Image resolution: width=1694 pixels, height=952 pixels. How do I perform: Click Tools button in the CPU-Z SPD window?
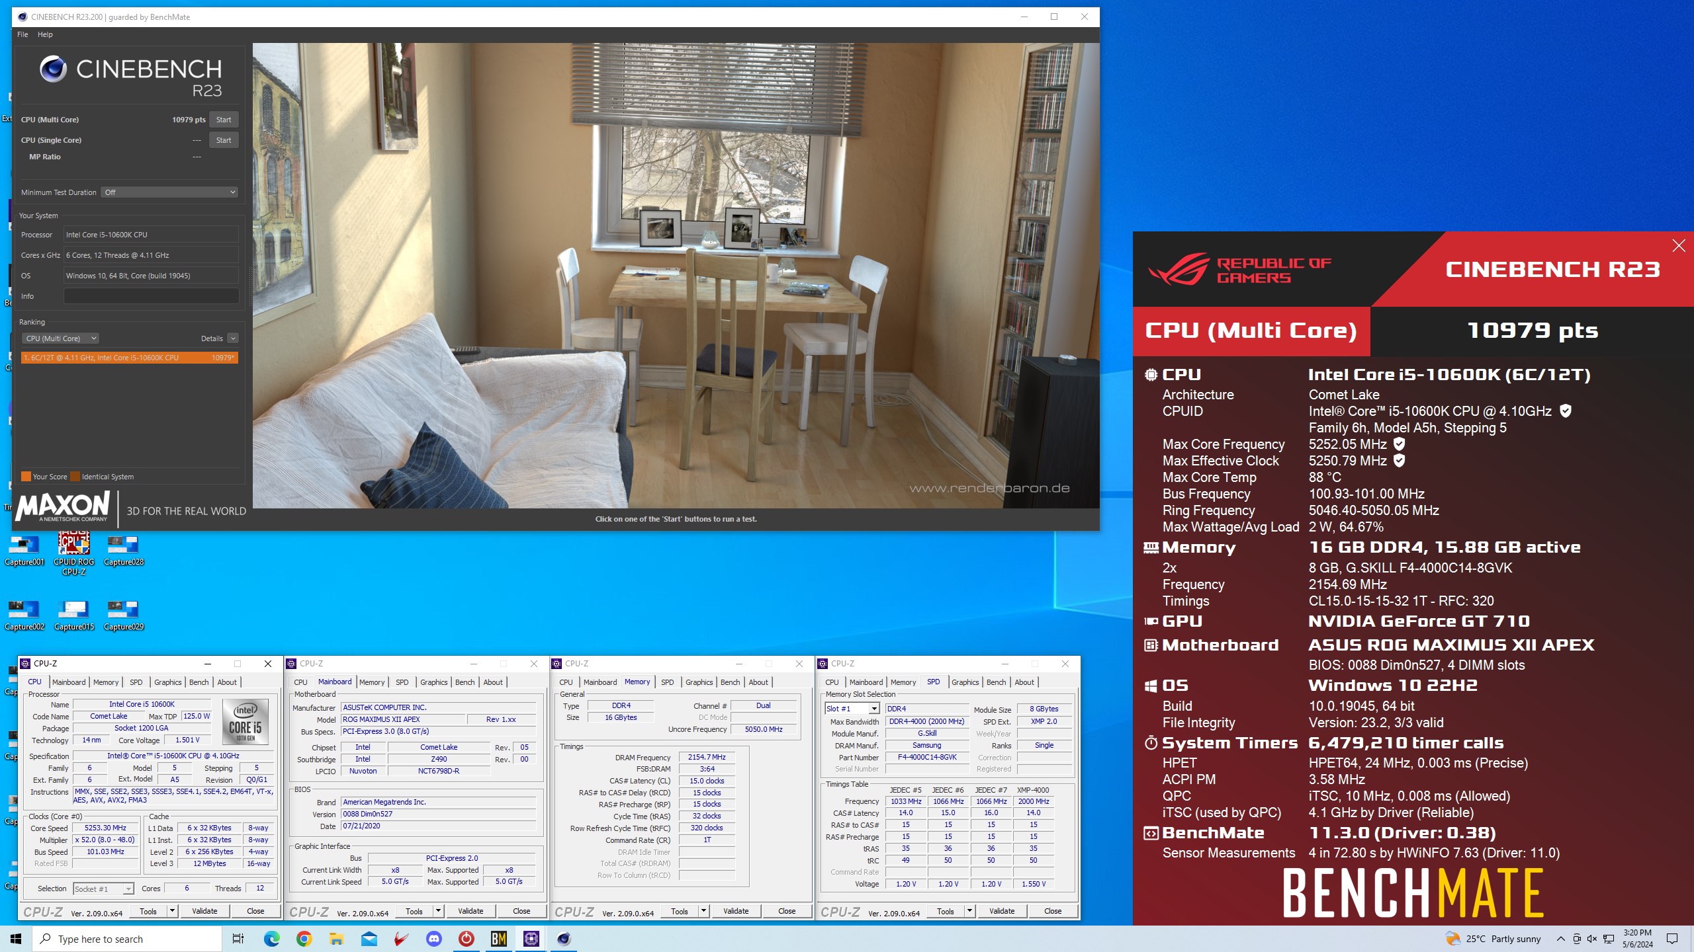click(946, 911)
